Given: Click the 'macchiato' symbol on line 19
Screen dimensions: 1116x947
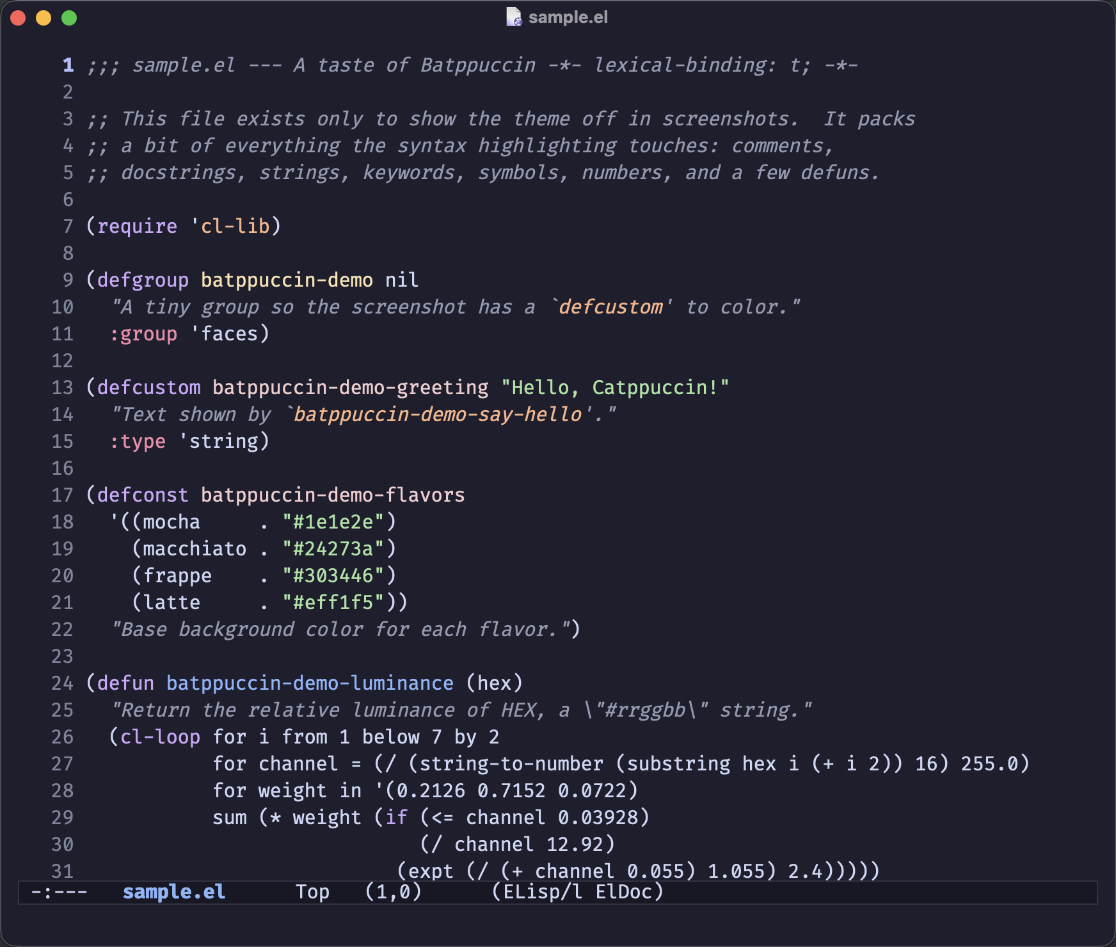Looking at the screenshot, I should click(195, 549).
